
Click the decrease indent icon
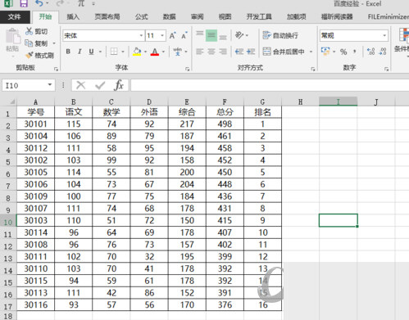[x=239, y=52]
